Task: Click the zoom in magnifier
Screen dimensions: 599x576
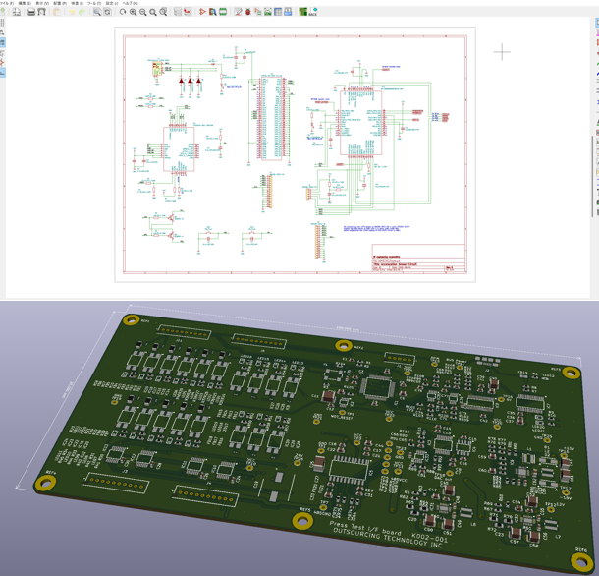Action: [133, 12]
